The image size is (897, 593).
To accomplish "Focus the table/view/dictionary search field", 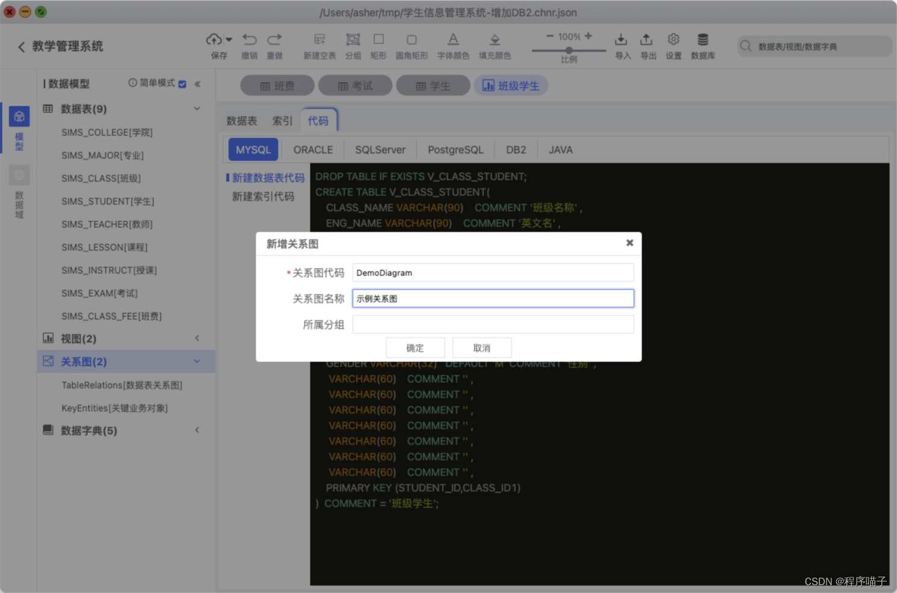I will pos(814,46).
